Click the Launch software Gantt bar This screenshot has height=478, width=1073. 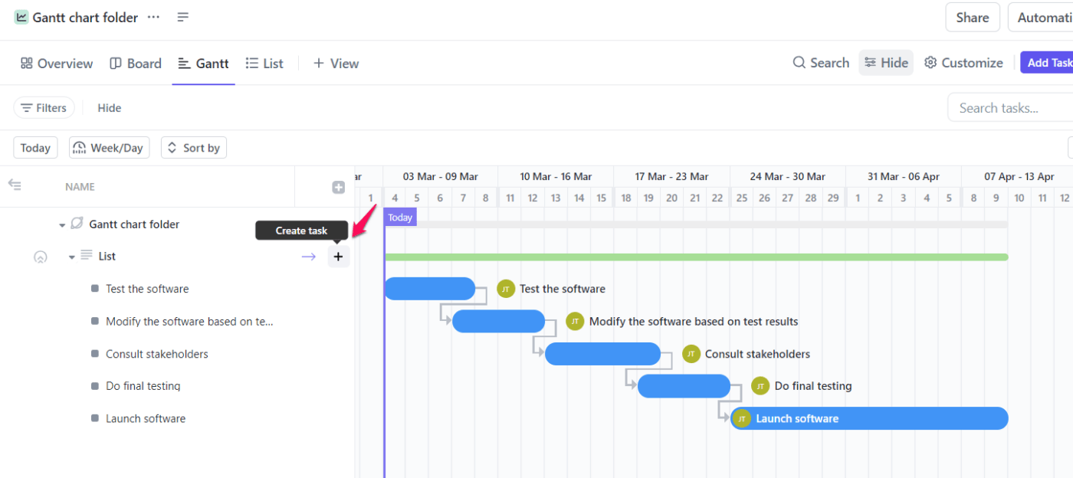[869, 418]
